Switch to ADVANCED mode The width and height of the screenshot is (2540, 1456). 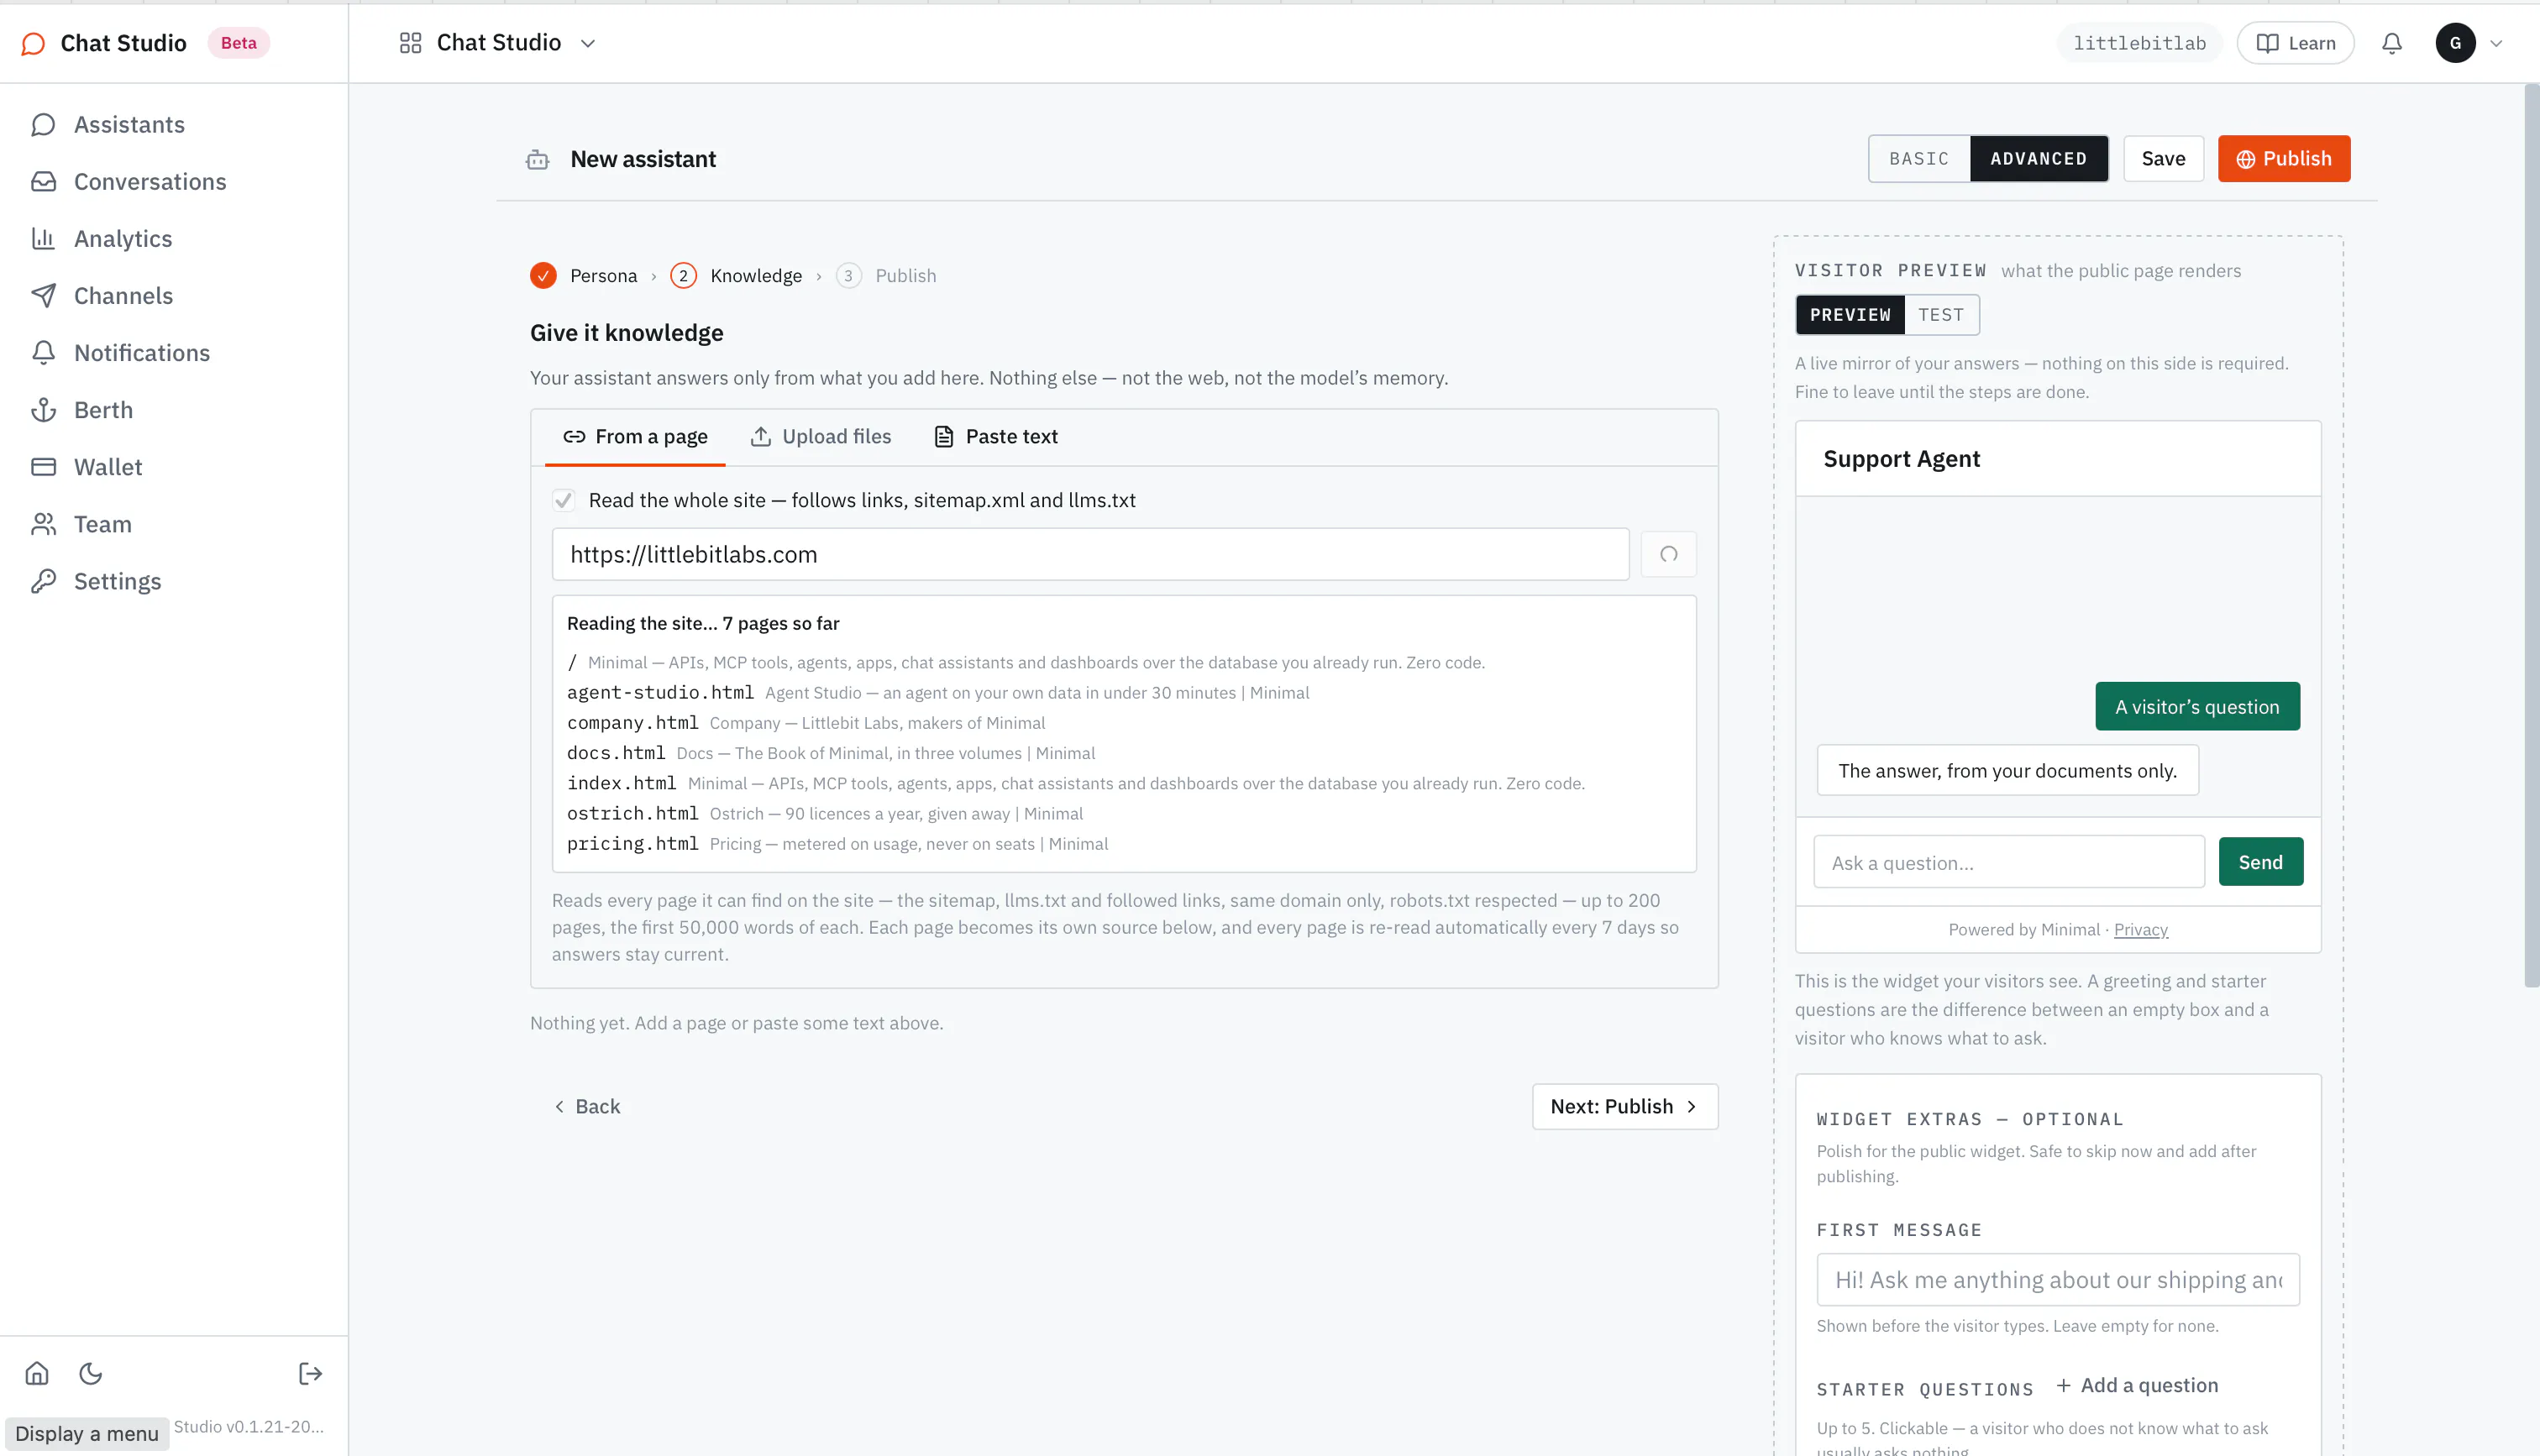pyautogui.click(x=2038, y=159)
